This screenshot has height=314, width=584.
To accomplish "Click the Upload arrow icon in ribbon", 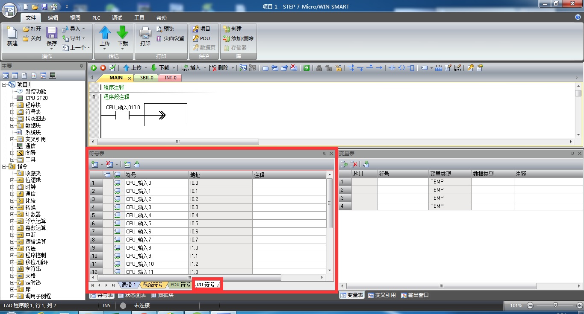I will pyautogui.click(x=105, y=36).
